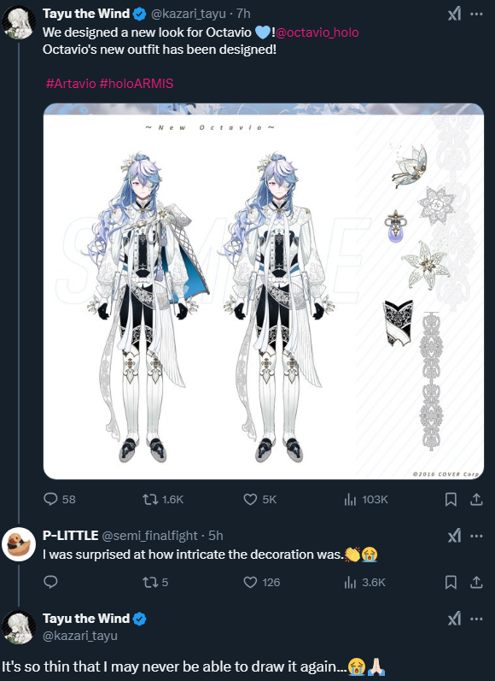Open more options on Tayu's bottom reply

point(476,619)
